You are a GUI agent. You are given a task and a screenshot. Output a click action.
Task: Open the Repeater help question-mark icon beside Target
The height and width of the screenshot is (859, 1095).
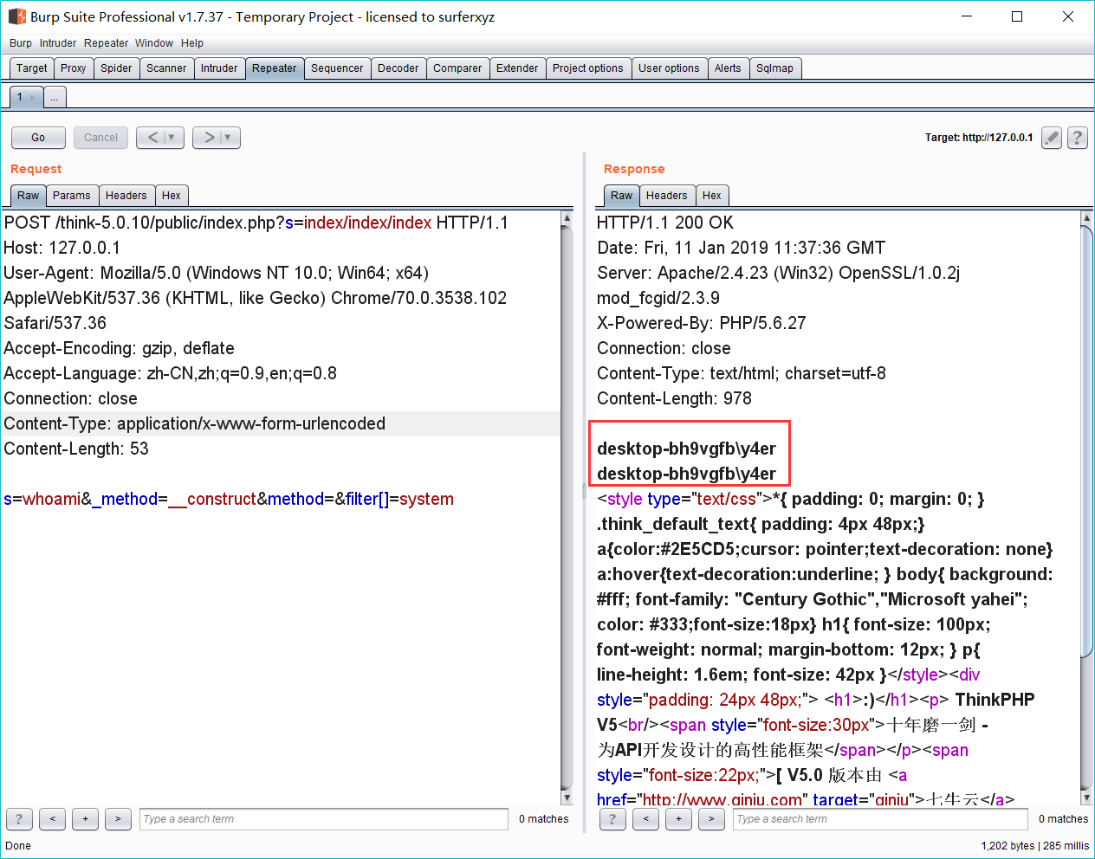tap(1078, 138)
